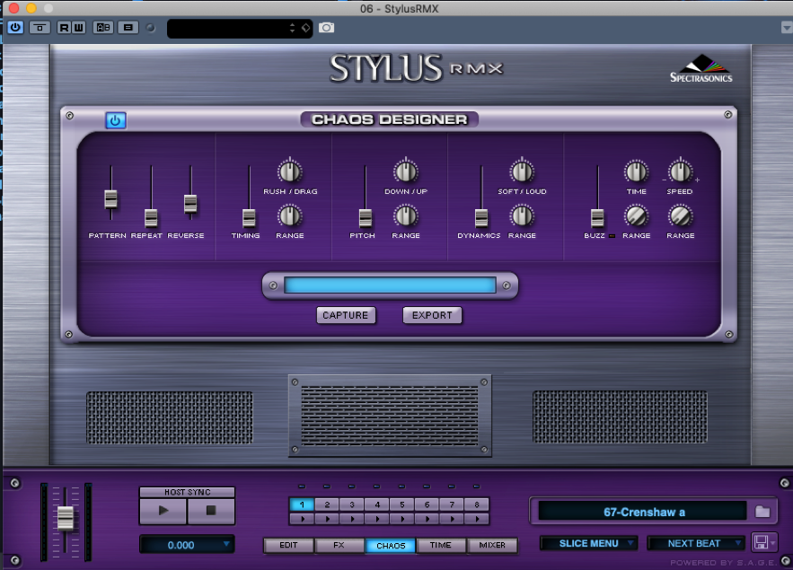The height and width of the screenshot is (570, 793).
Task: Select part 1
Action: 302,504
